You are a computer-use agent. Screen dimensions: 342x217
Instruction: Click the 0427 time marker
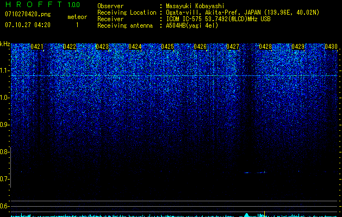[233, 47]
